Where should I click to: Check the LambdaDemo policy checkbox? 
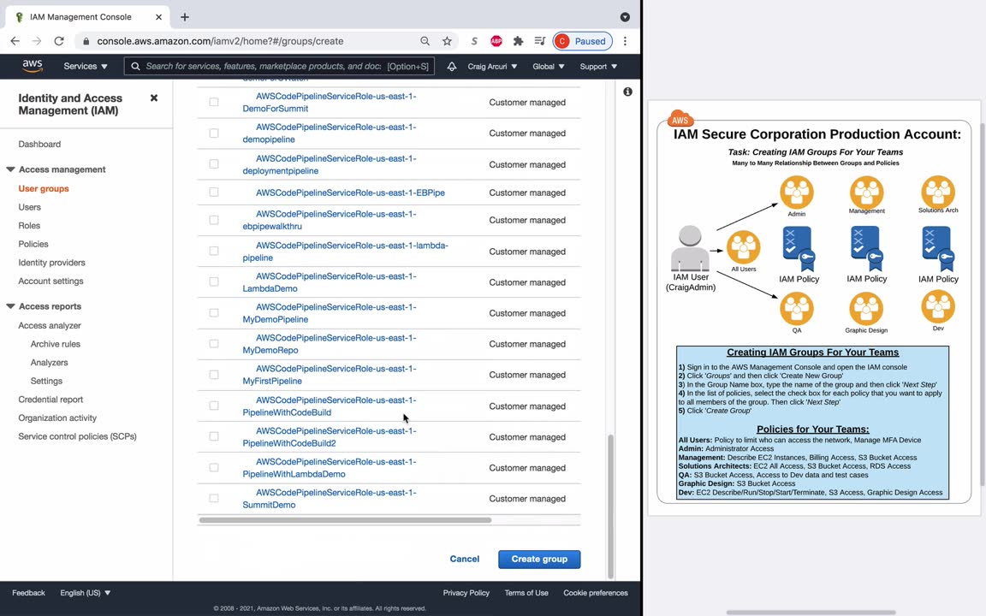[x=214, y=281]
